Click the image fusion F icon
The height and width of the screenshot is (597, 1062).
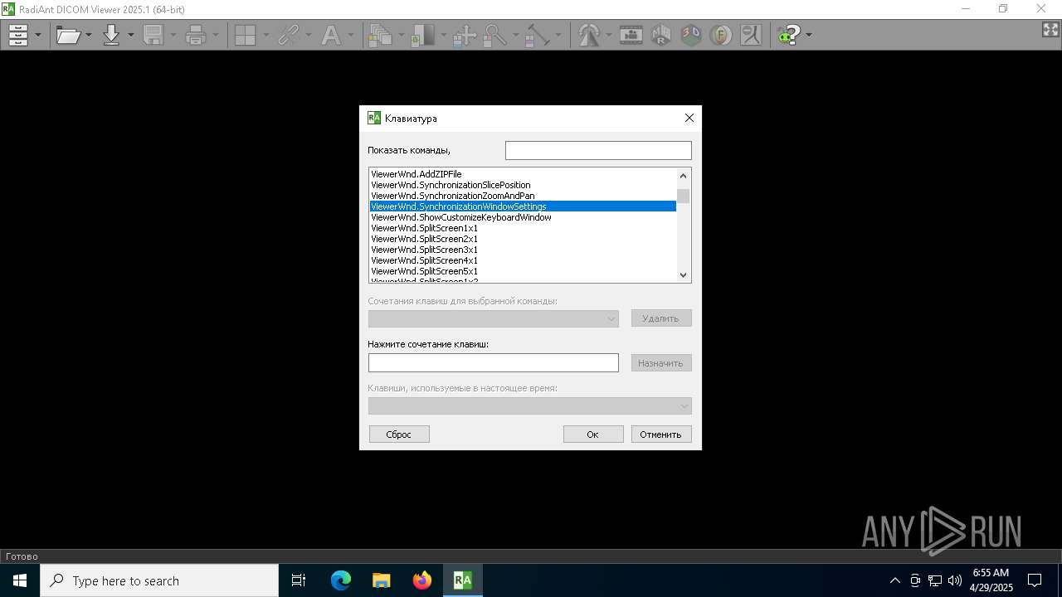coord(721,35)
